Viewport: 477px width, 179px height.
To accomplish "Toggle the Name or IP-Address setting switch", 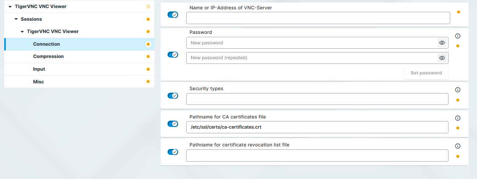I will pyautogui.click(x=173, y=15).
